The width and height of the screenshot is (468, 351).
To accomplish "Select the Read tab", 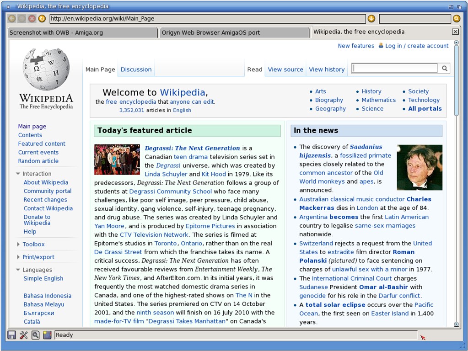I will click(x=255, y=69).
